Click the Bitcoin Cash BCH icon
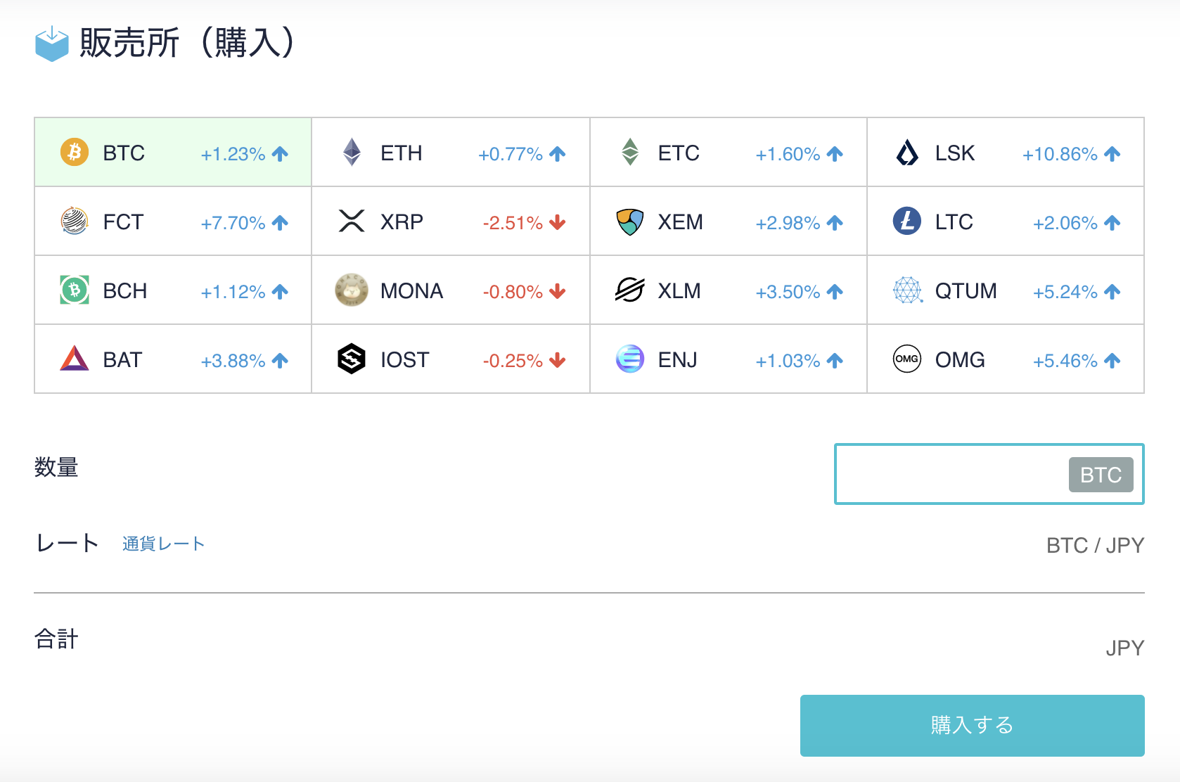 click(75, 290)
